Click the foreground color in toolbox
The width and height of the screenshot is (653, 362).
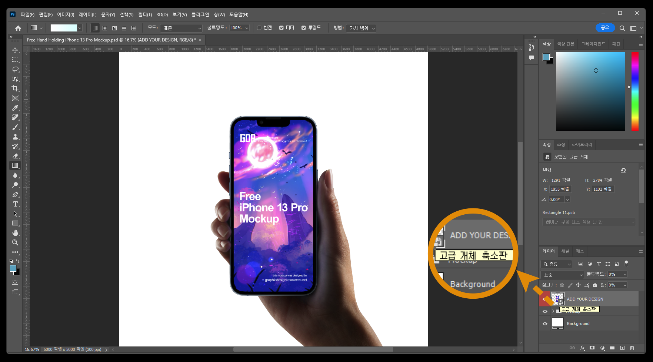(13, 268)
